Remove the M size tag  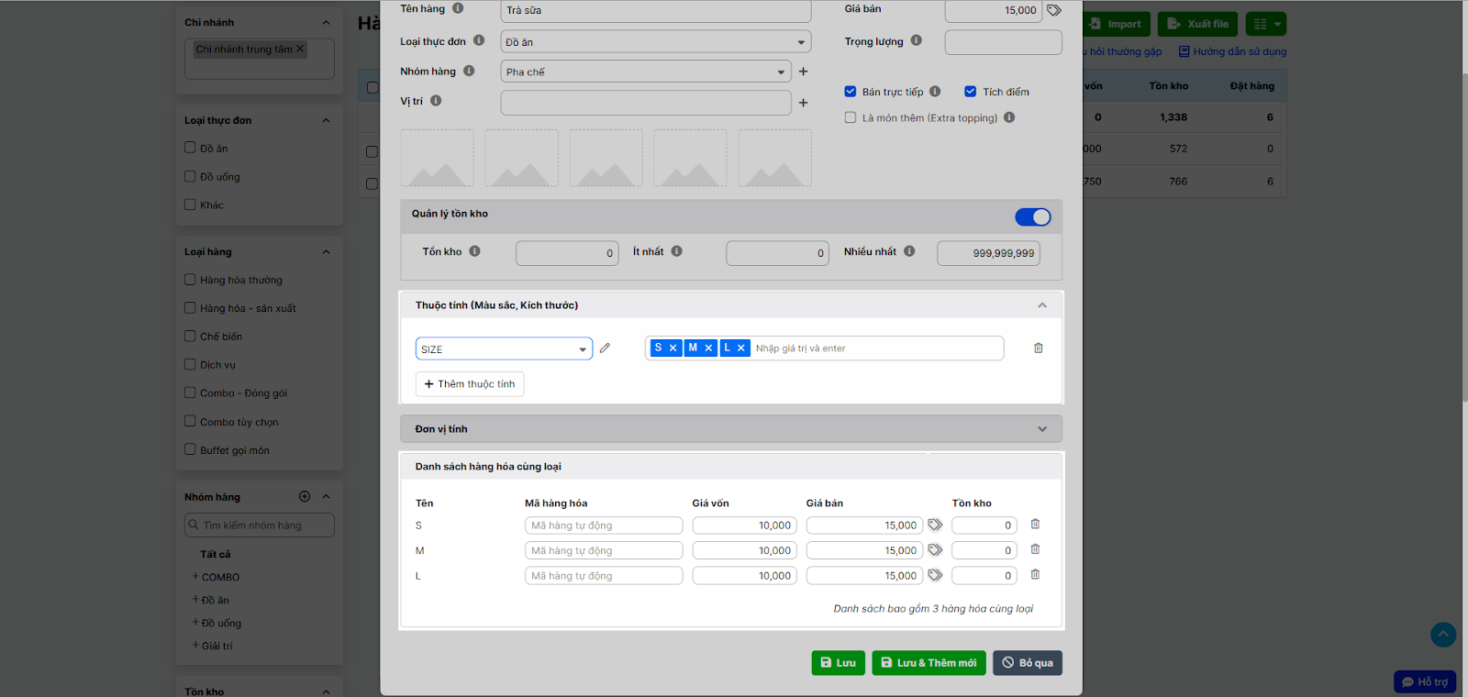(x=708, y=348)
